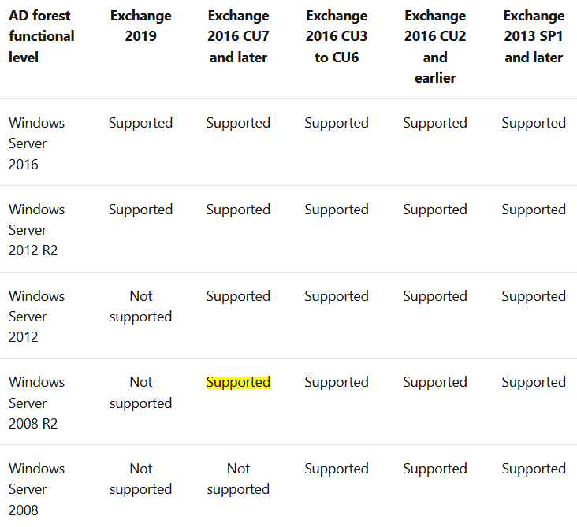577x527 pixels.
Task: Select the Windows Server 2012 R2 row label
Action: click(x=37, y=230)
